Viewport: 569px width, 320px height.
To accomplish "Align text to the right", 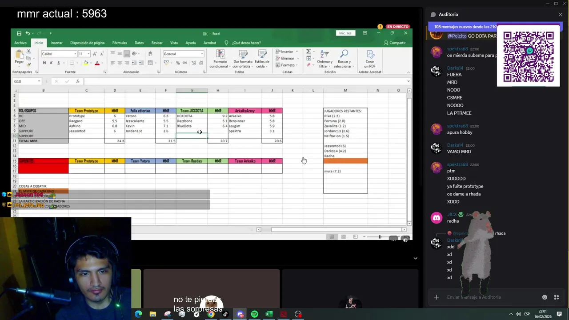I will (x=127, y=63).
